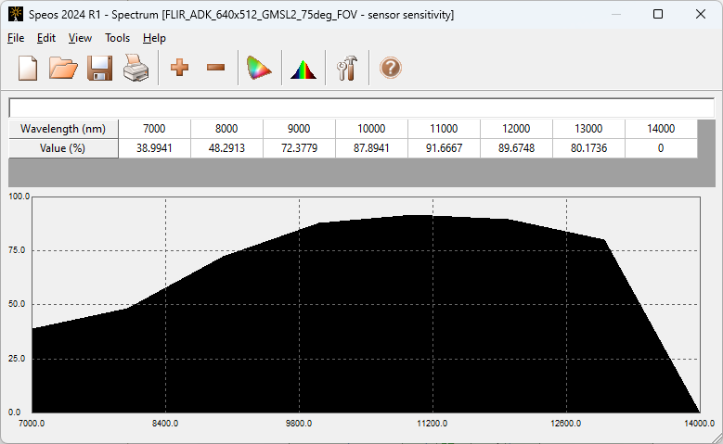Click the empty text field above table

[361, 108]
